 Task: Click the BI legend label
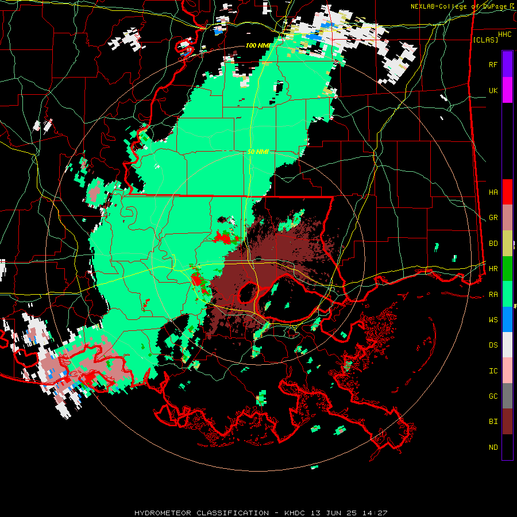493,422
